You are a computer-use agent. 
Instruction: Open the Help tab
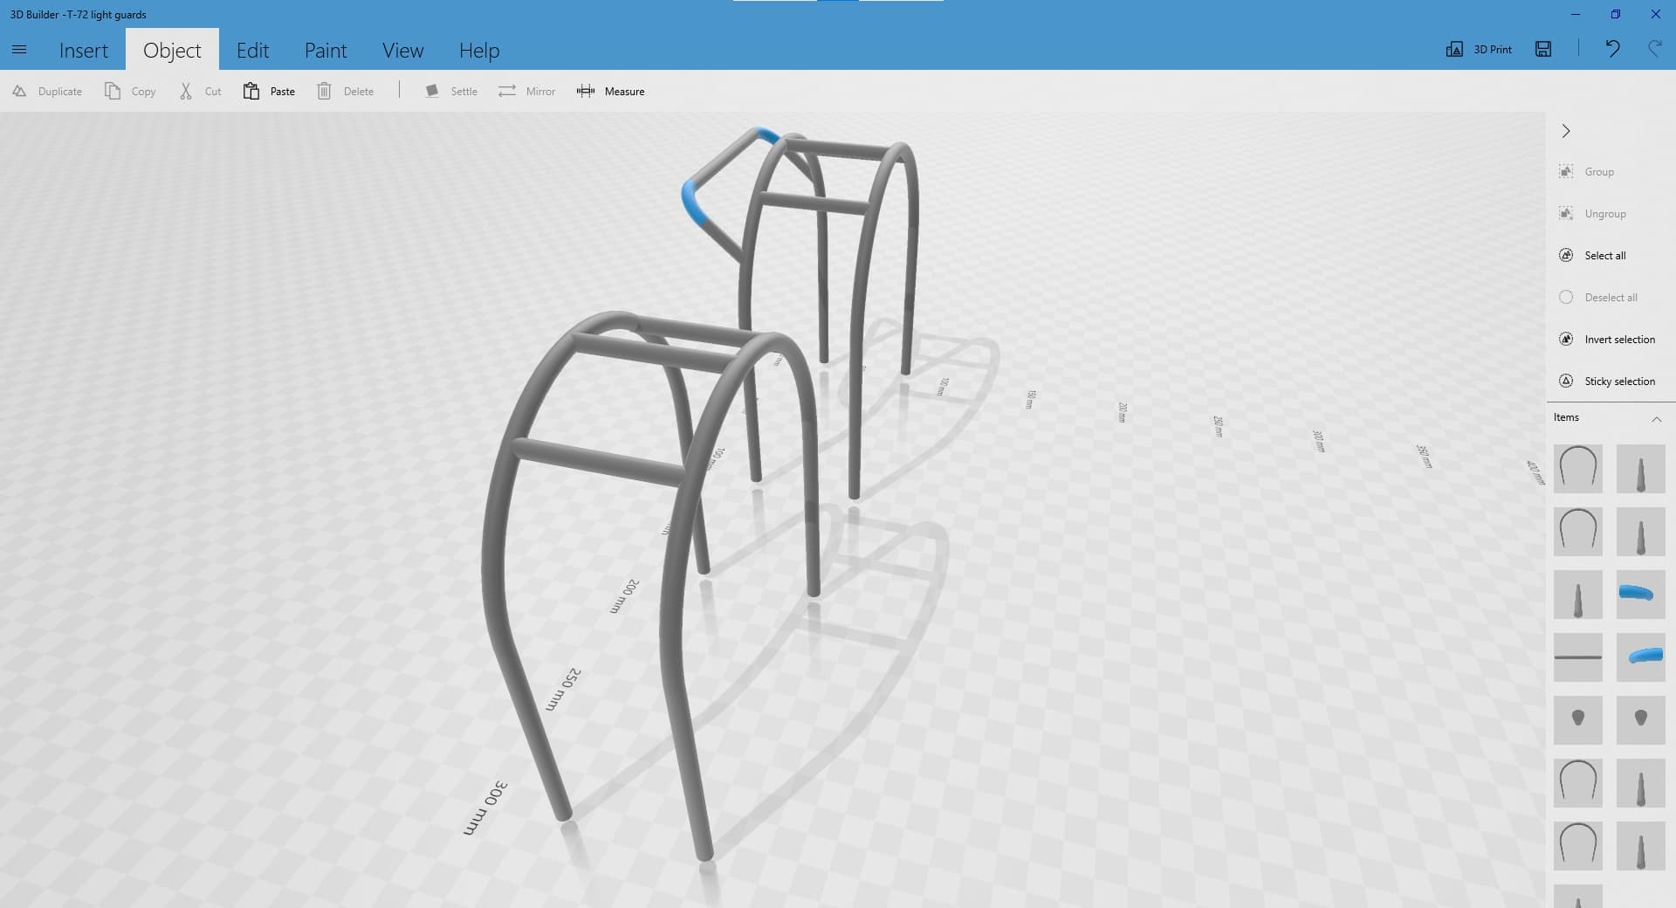click(x=479, y=51)
